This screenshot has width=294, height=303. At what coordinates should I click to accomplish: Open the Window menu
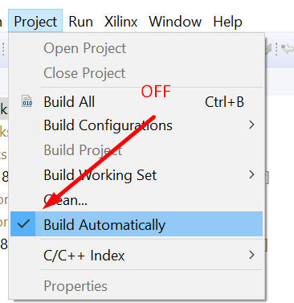click(x=175, y=21)
